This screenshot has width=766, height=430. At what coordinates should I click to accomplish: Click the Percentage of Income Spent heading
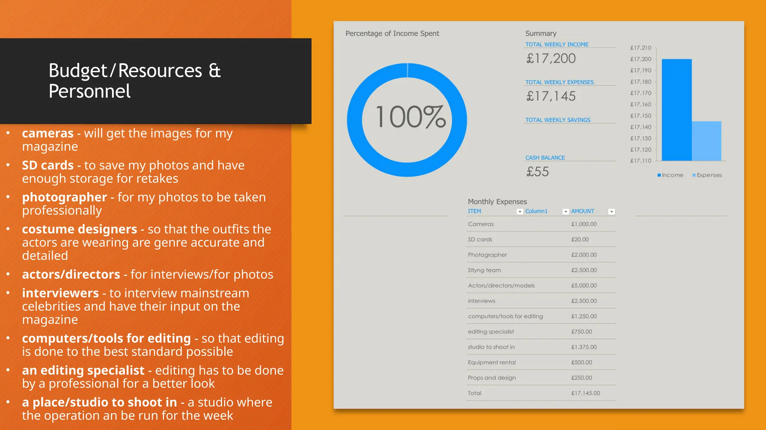point(392,34)
